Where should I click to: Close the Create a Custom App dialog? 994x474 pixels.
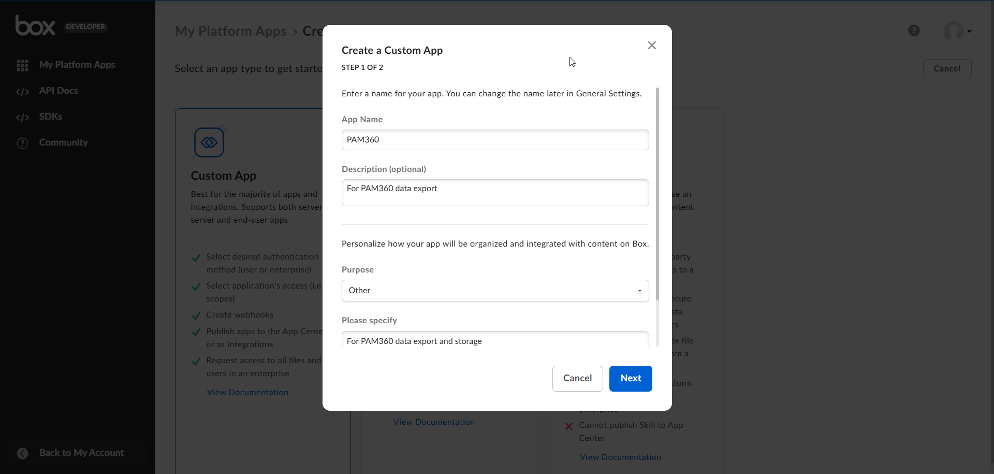point(651,46)
